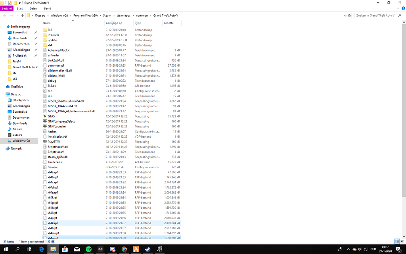Open the ELS folder icon

pos(45,30)
